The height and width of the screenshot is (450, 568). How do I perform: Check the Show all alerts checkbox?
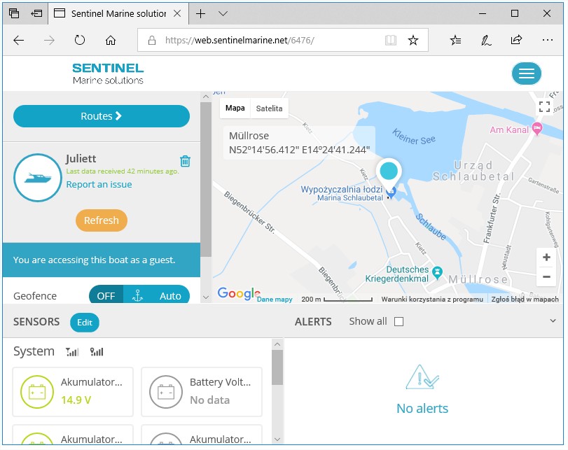coord(399,322)
